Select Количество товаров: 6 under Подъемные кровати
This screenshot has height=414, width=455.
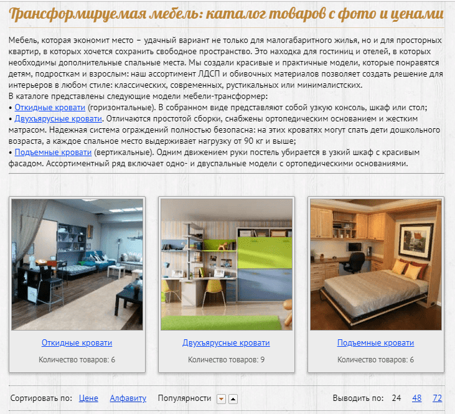click(375, 360)
